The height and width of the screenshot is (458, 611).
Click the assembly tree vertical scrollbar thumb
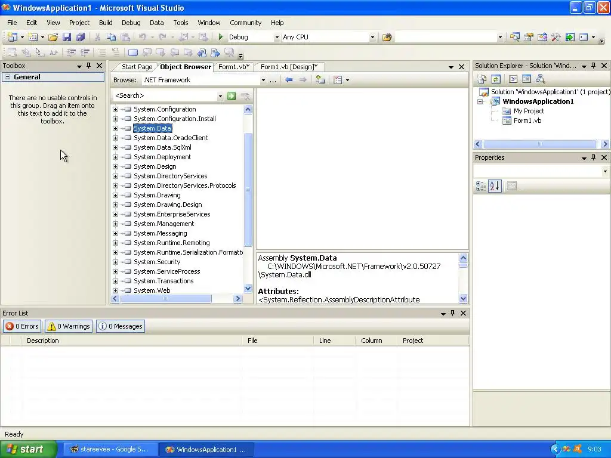[x=248, y=189]
